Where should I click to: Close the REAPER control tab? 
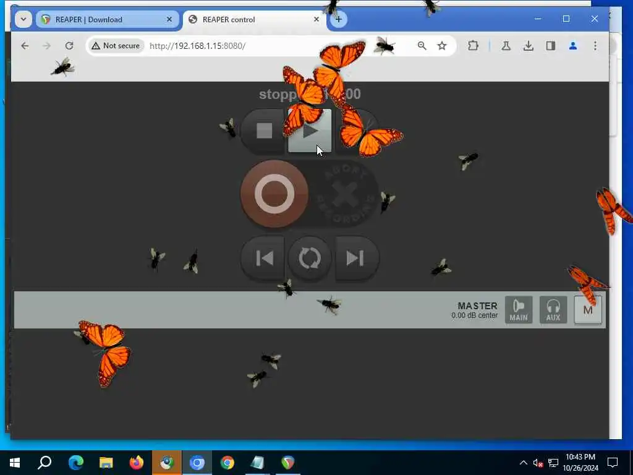[316, 19]
